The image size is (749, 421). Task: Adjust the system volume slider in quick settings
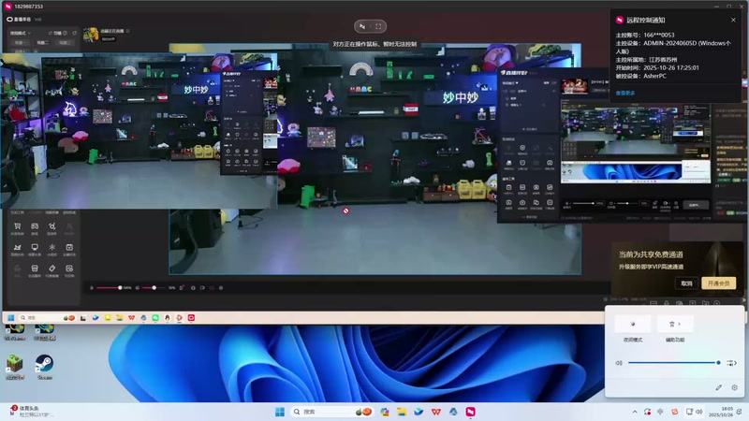[673, 363]
